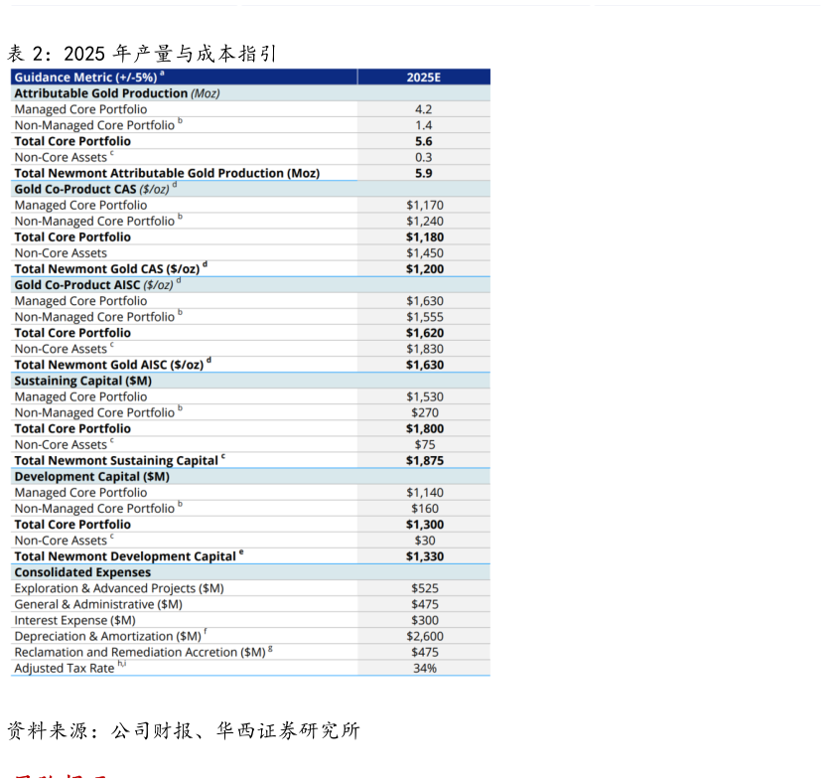Click the Development Capital ($M) section heading
The width and height of the screenshot is (836, 783).
91,476
